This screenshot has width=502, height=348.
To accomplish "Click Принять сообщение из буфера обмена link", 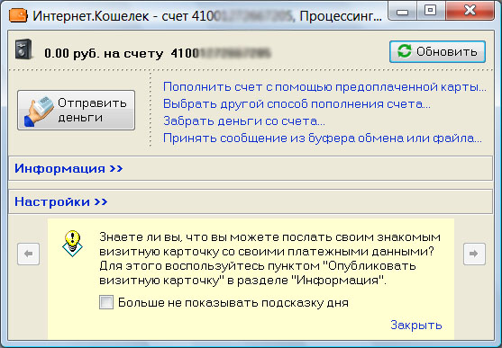I will click(323, 138).
